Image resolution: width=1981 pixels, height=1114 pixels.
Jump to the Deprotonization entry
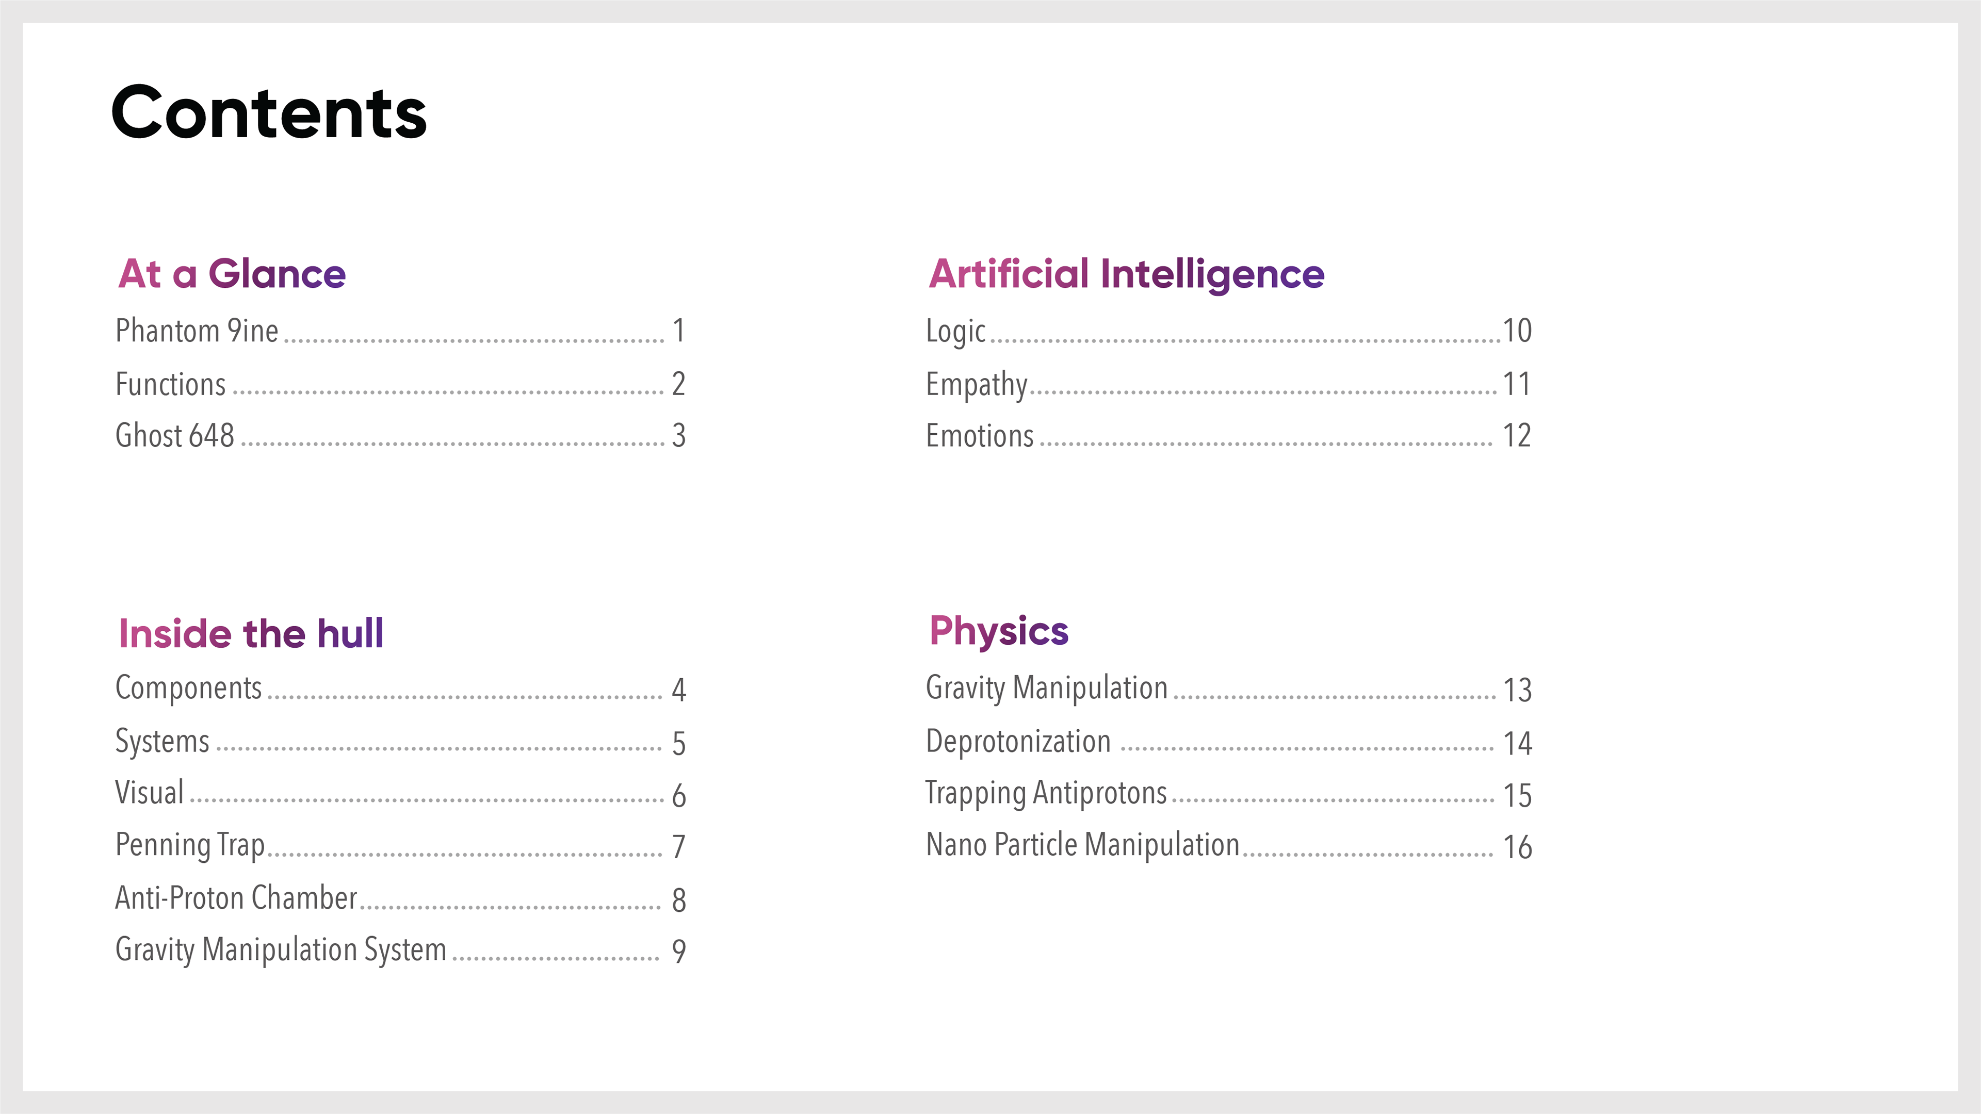1229,743
